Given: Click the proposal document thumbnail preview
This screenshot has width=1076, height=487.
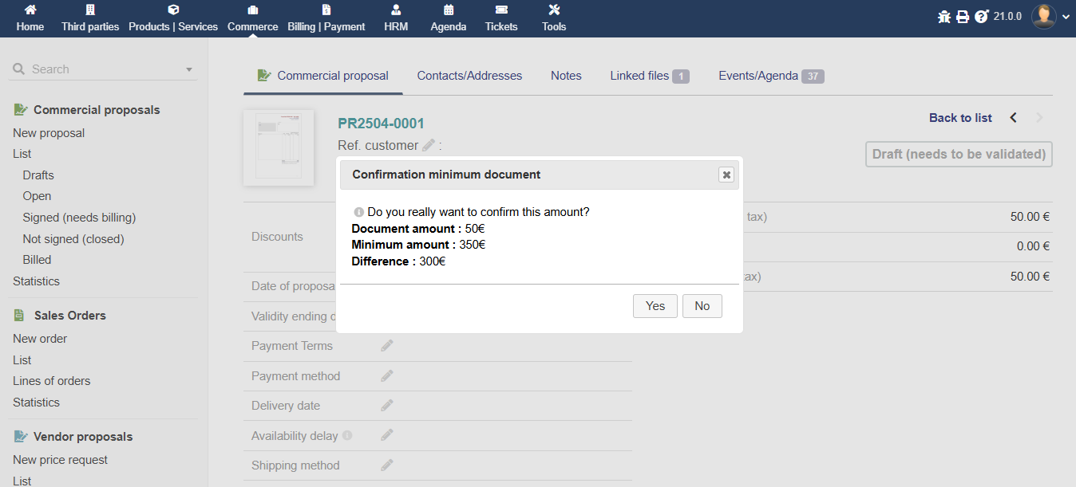Looking at the screenshot, I should 279,147.
